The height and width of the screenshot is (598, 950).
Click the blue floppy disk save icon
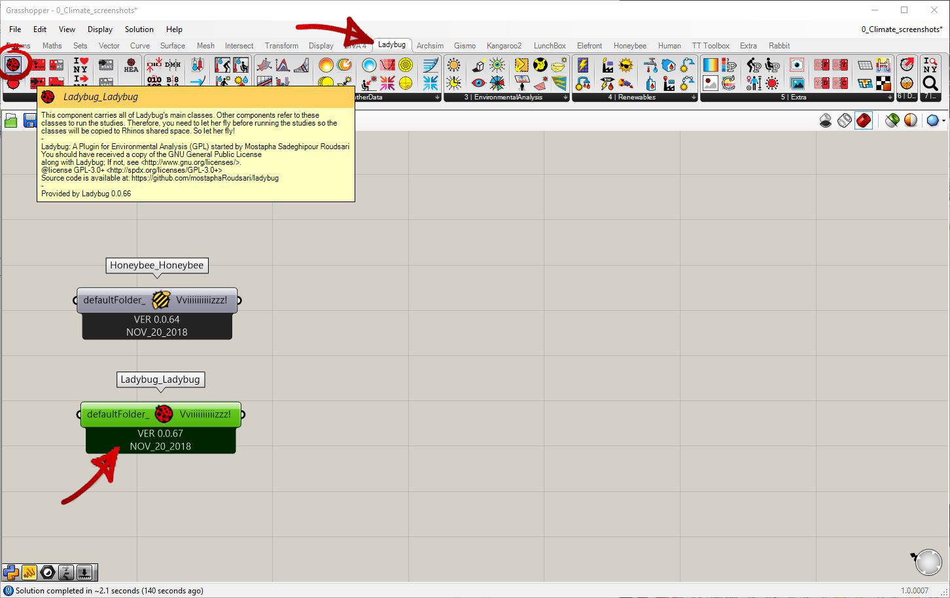30,120
